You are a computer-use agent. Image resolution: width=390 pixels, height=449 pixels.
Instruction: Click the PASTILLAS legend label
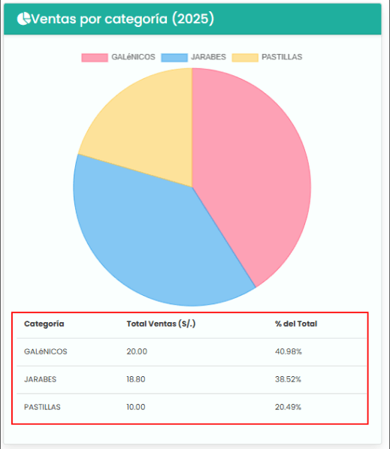[x=282, y=57]
